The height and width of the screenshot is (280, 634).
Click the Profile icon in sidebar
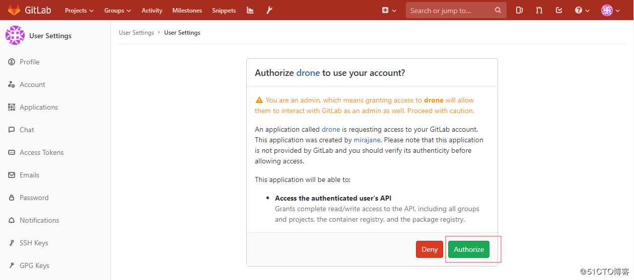tap(12, 62)
